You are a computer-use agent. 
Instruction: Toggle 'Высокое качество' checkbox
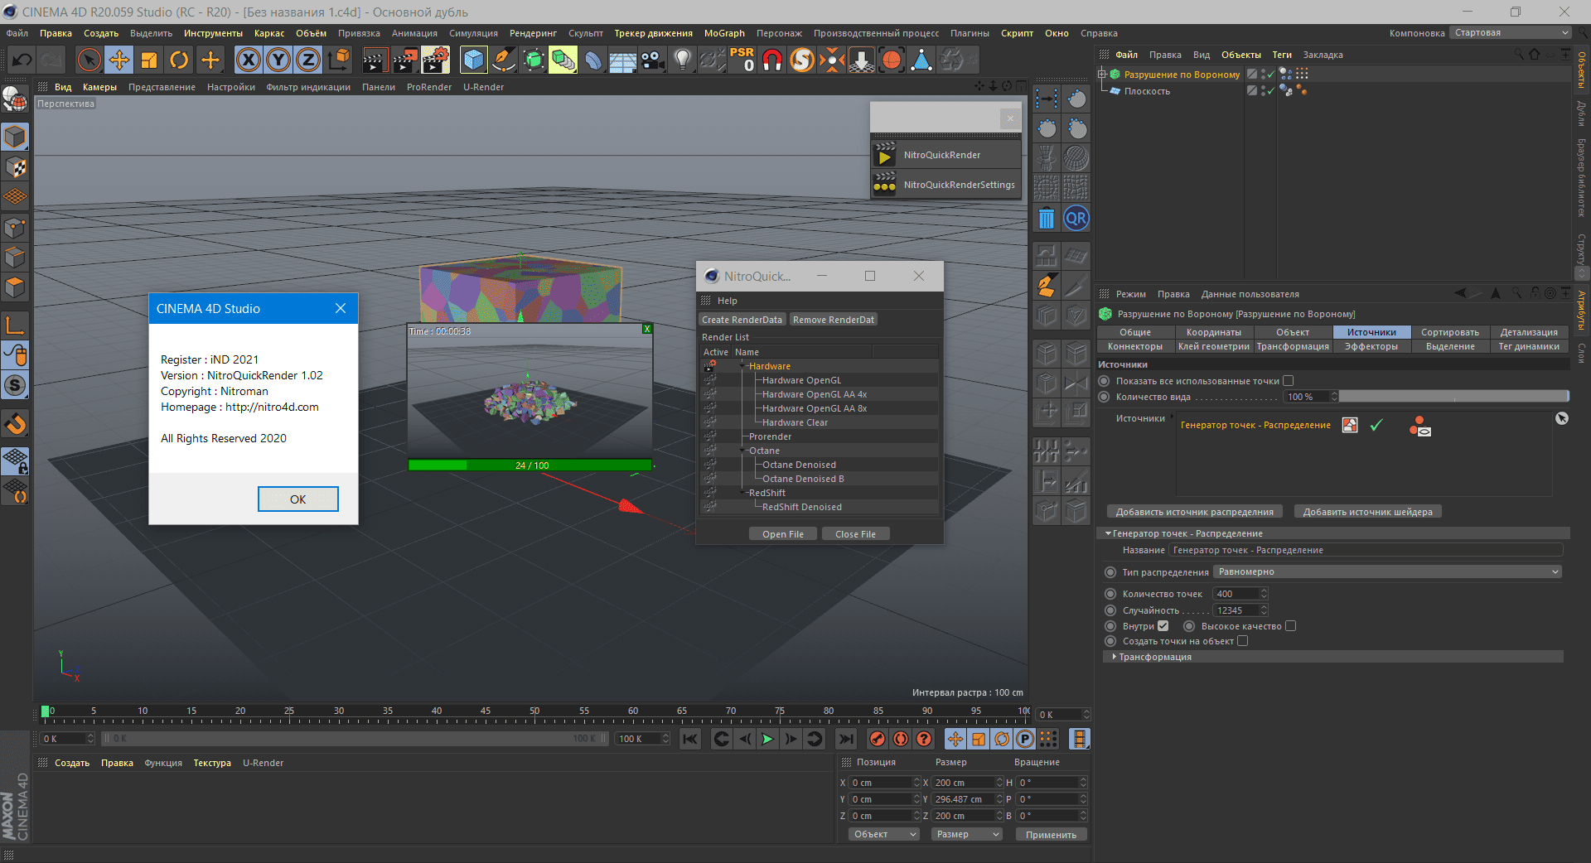click(1290, 626)
